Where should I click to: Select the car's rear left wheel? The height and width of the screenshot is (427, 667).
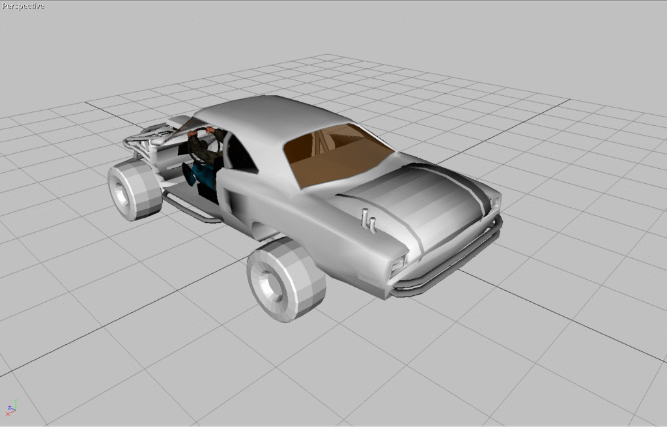pyautogui.click(x=285, y=278)
